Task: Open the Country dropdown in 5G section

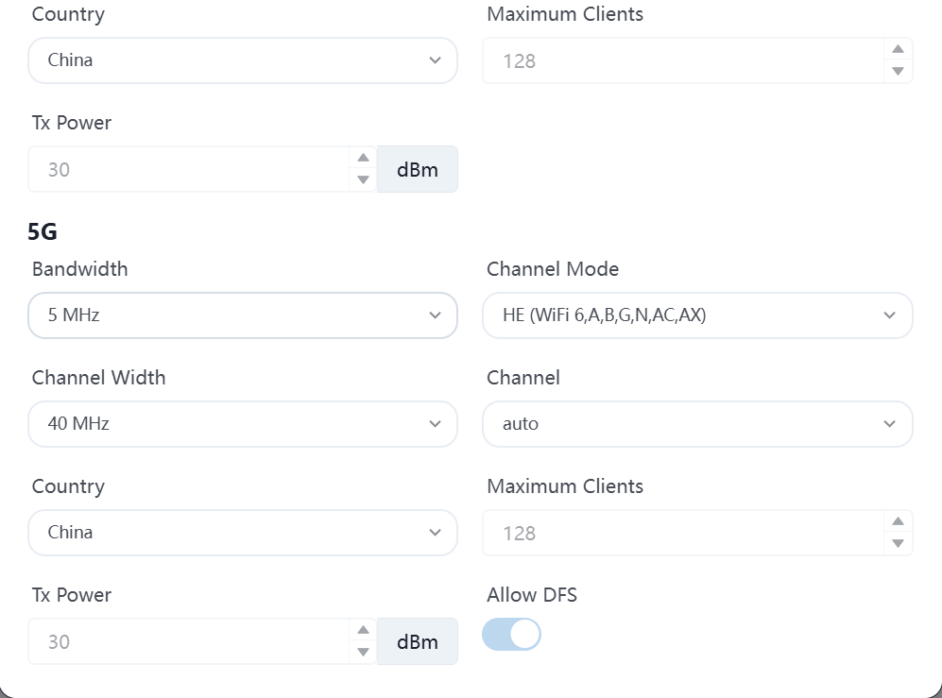Action: coord(243,533)
